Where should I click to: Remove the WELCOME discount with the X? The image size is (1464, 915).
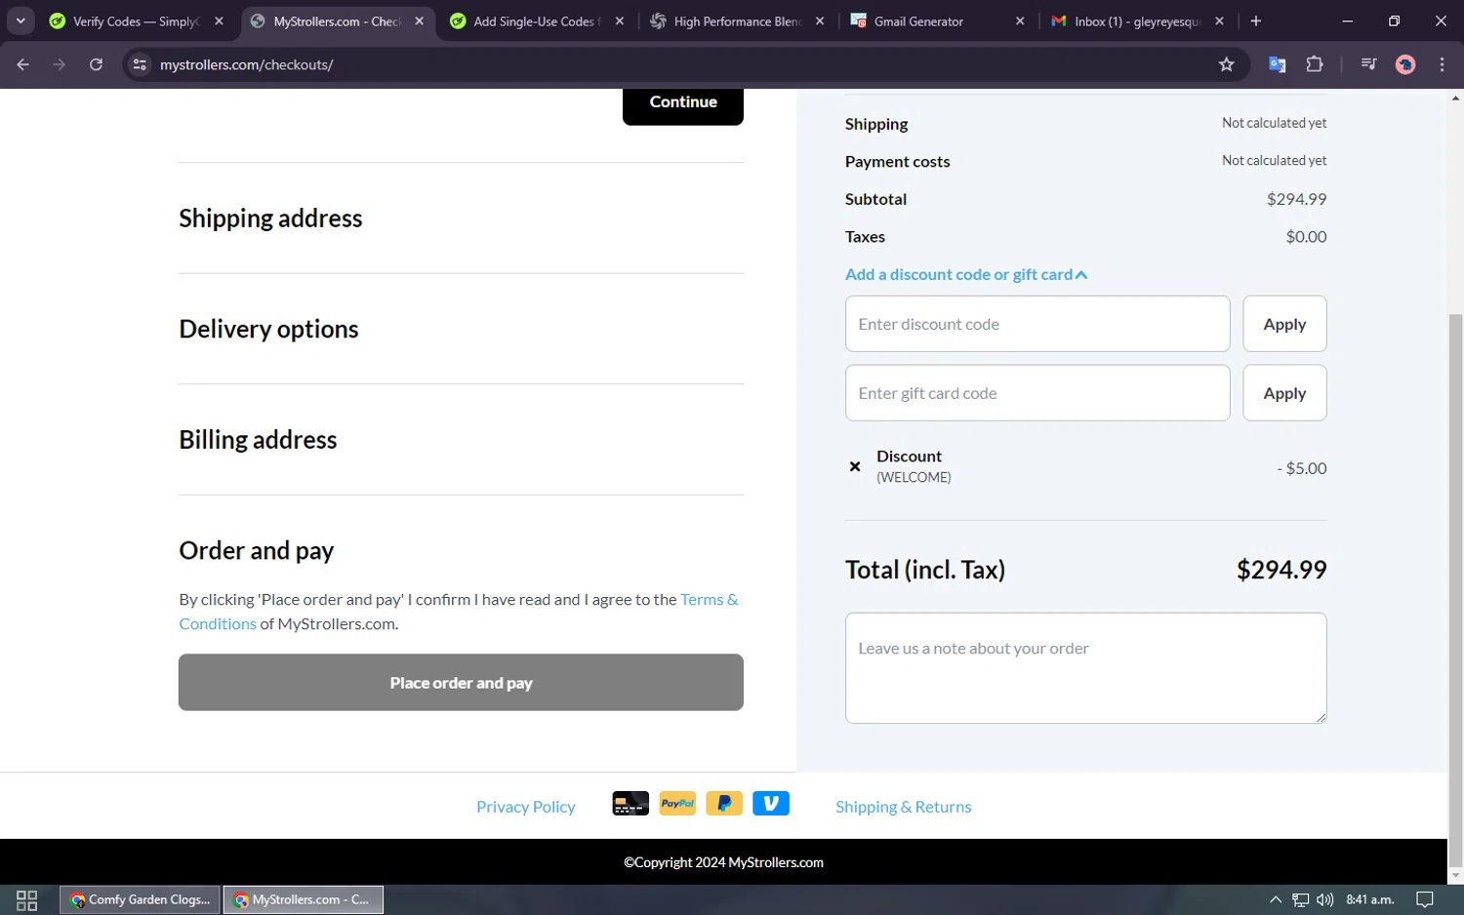(855, 466)
